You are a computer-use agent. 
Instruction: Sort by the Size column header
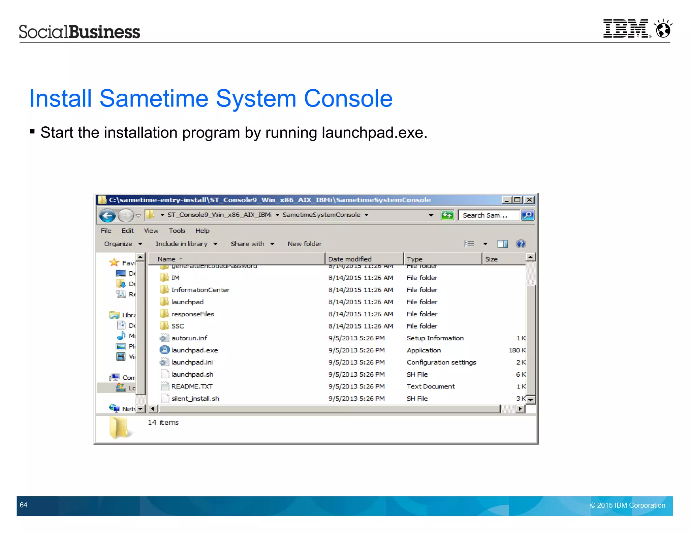click(x=504, y=259)
